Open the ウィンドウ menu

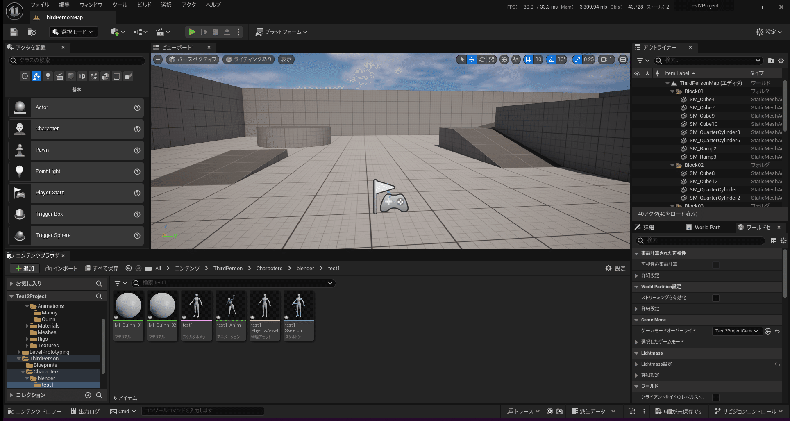[91, 5]
